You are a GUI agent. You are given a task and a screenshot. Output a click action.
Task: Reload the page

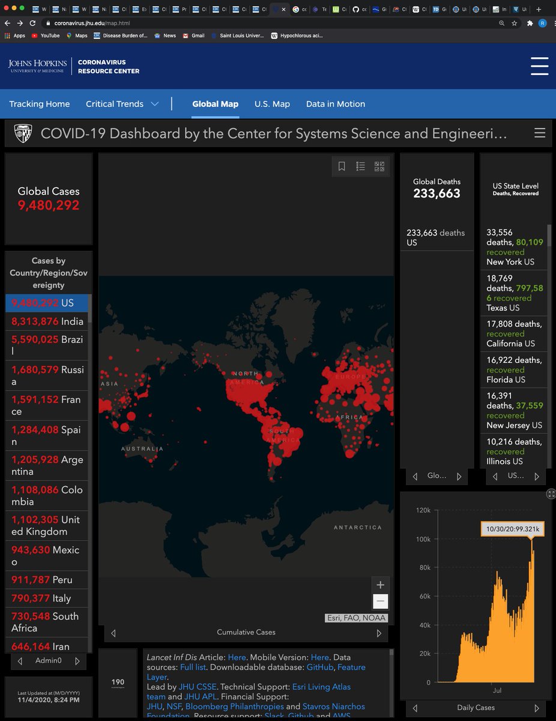pyautogui.click(x=33, y=23)
